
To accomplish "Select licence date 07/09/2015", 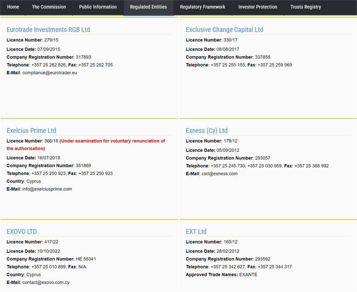I will coord(49,49).
